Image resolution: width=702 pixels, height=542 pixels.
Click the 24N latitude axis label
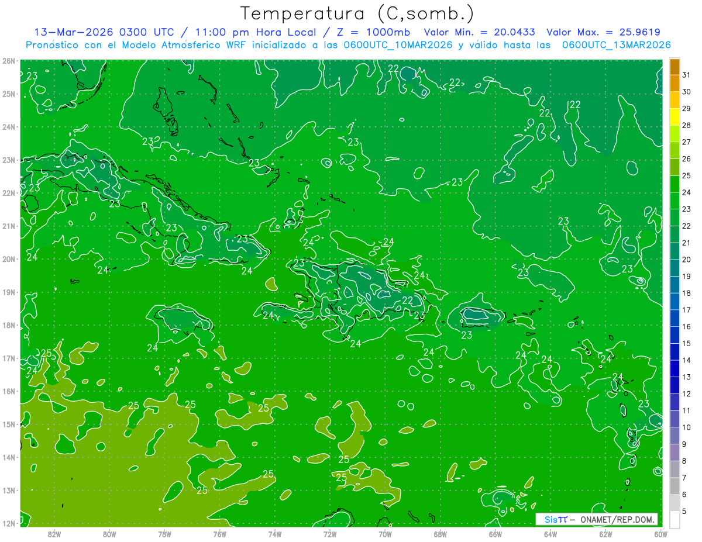click(x=8, y=127)
